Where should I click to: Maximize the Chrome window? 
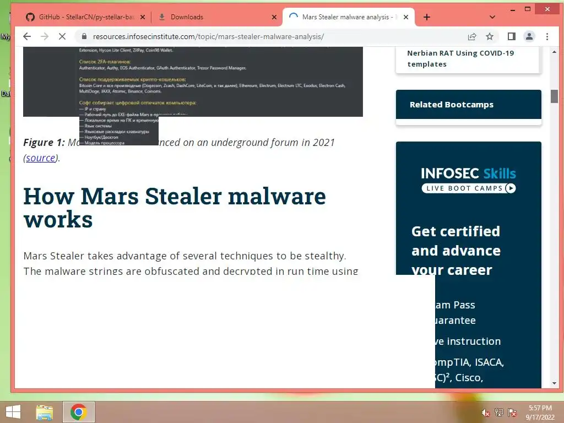pos(528,9)
